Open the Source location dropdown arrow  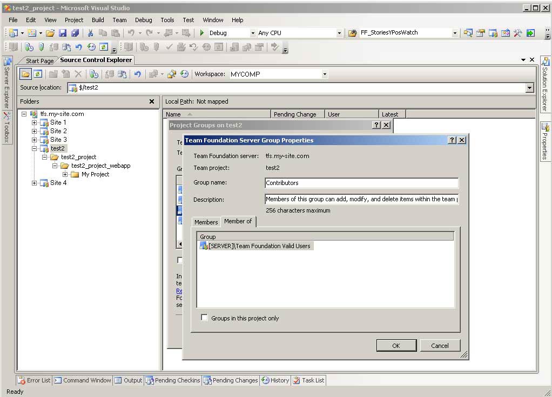529,88
